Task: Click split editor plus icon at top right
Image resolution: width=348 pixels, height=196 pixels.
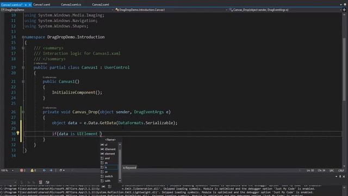Action: [x=344, y=10]
